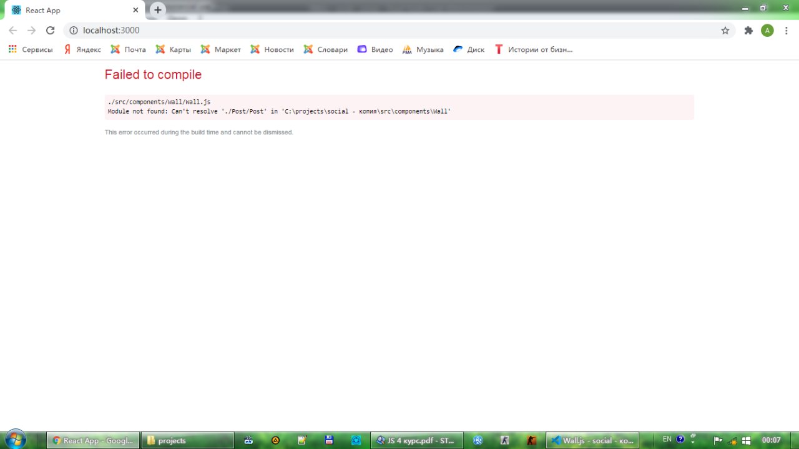Open the Диск bookmark
799x449 pixels.
point(469,49)
